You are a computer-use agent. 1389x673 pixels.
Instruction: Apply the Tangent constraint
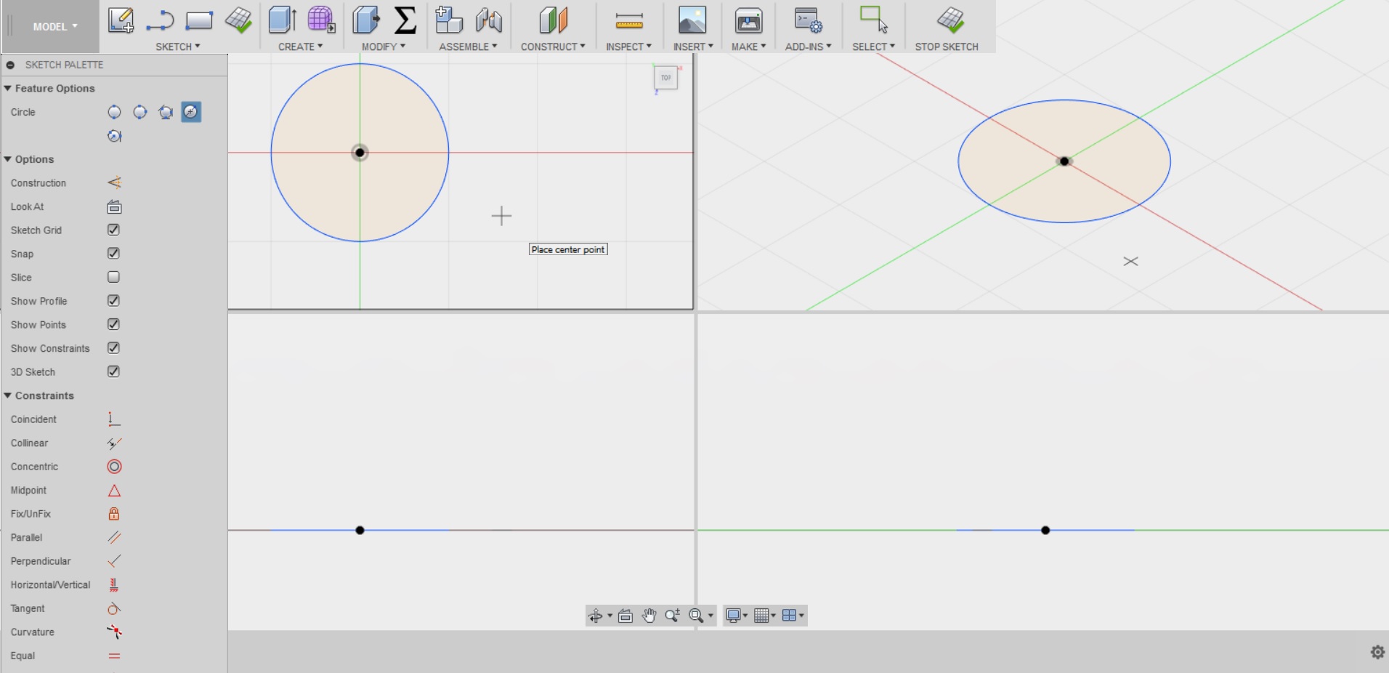click(114, 609)
